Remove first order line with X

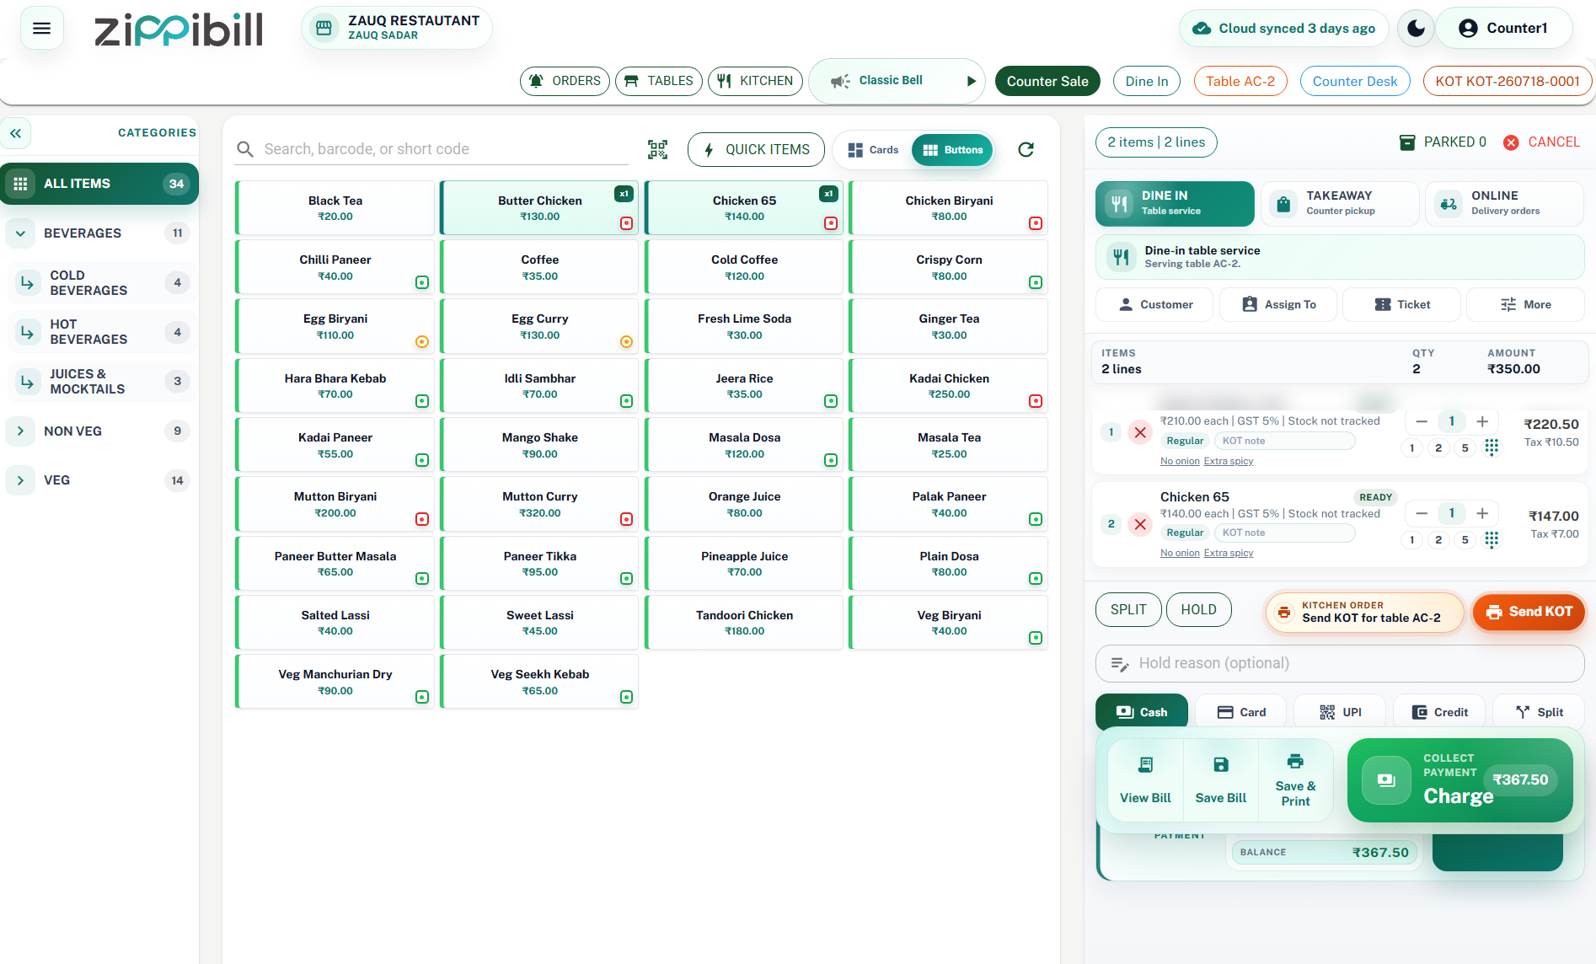pos(1140,432)
